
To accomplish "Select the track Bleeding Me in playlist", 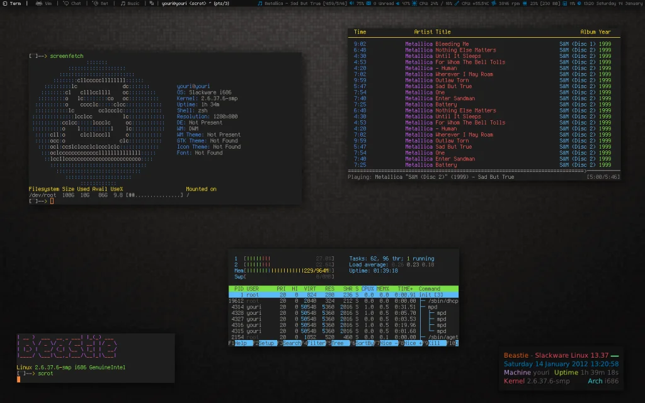I will [x=452, y=44].
